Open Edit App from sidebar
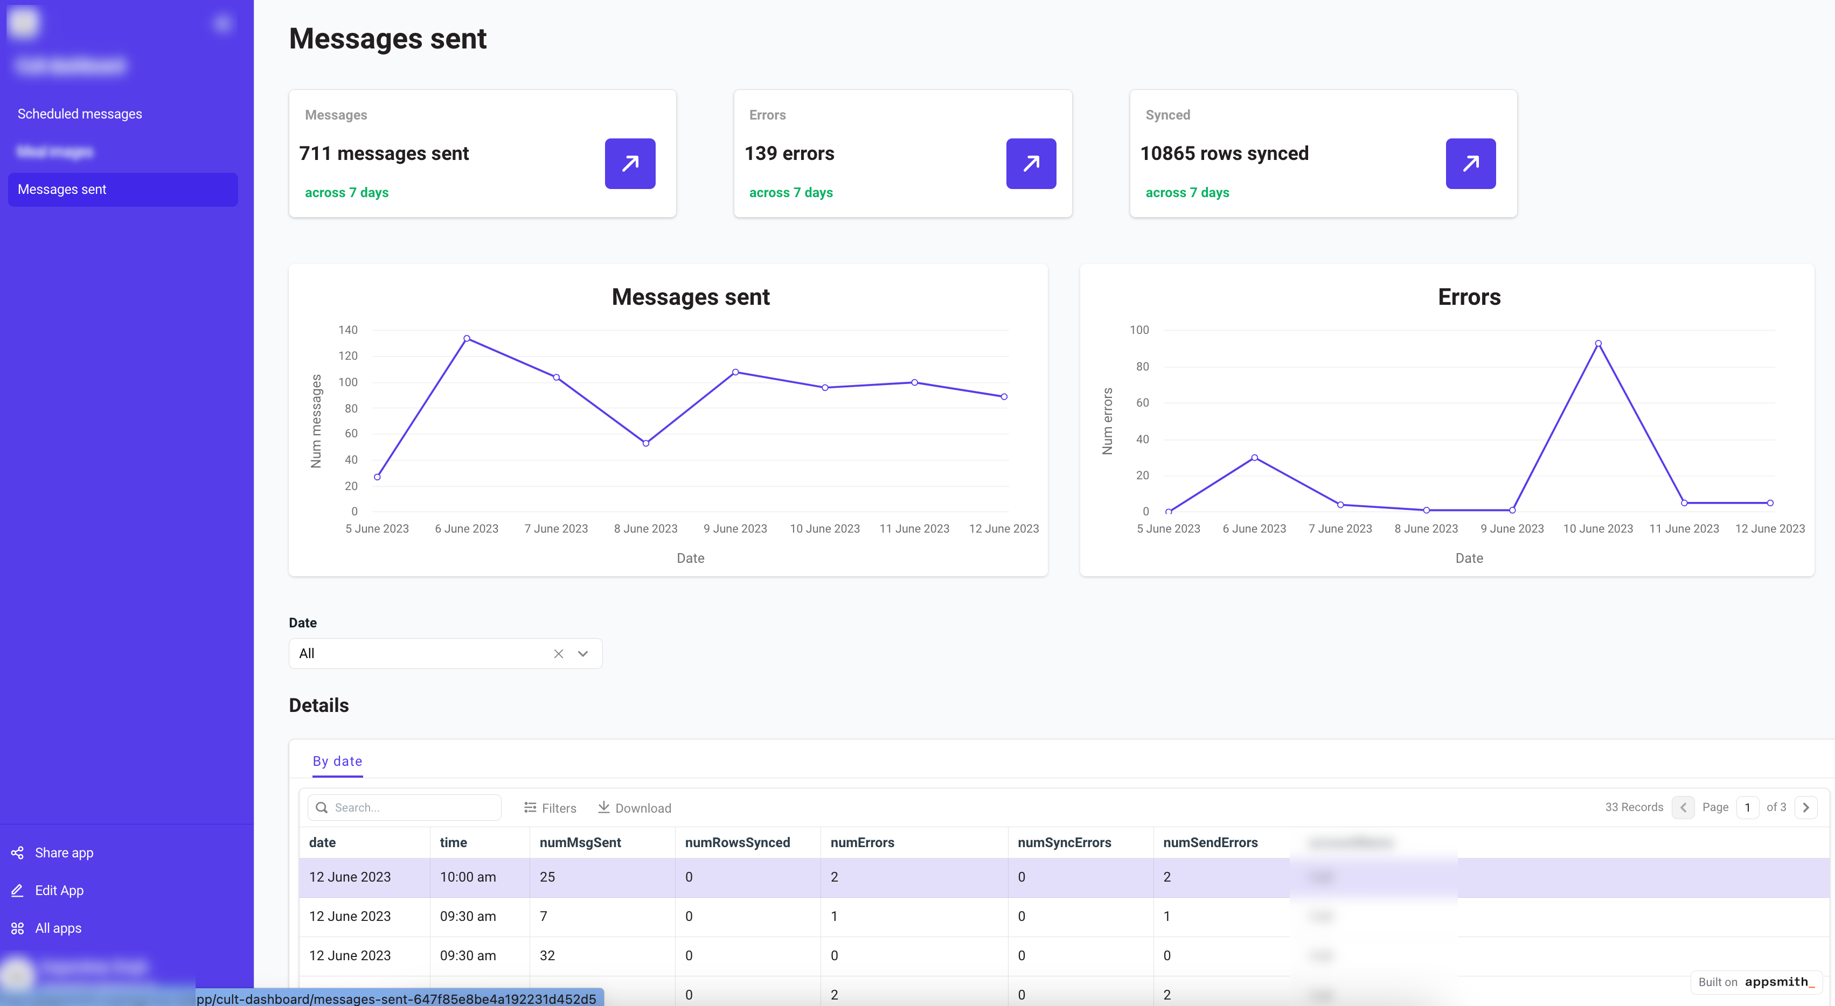The image size is (1835, 1006). coord(58,890)
